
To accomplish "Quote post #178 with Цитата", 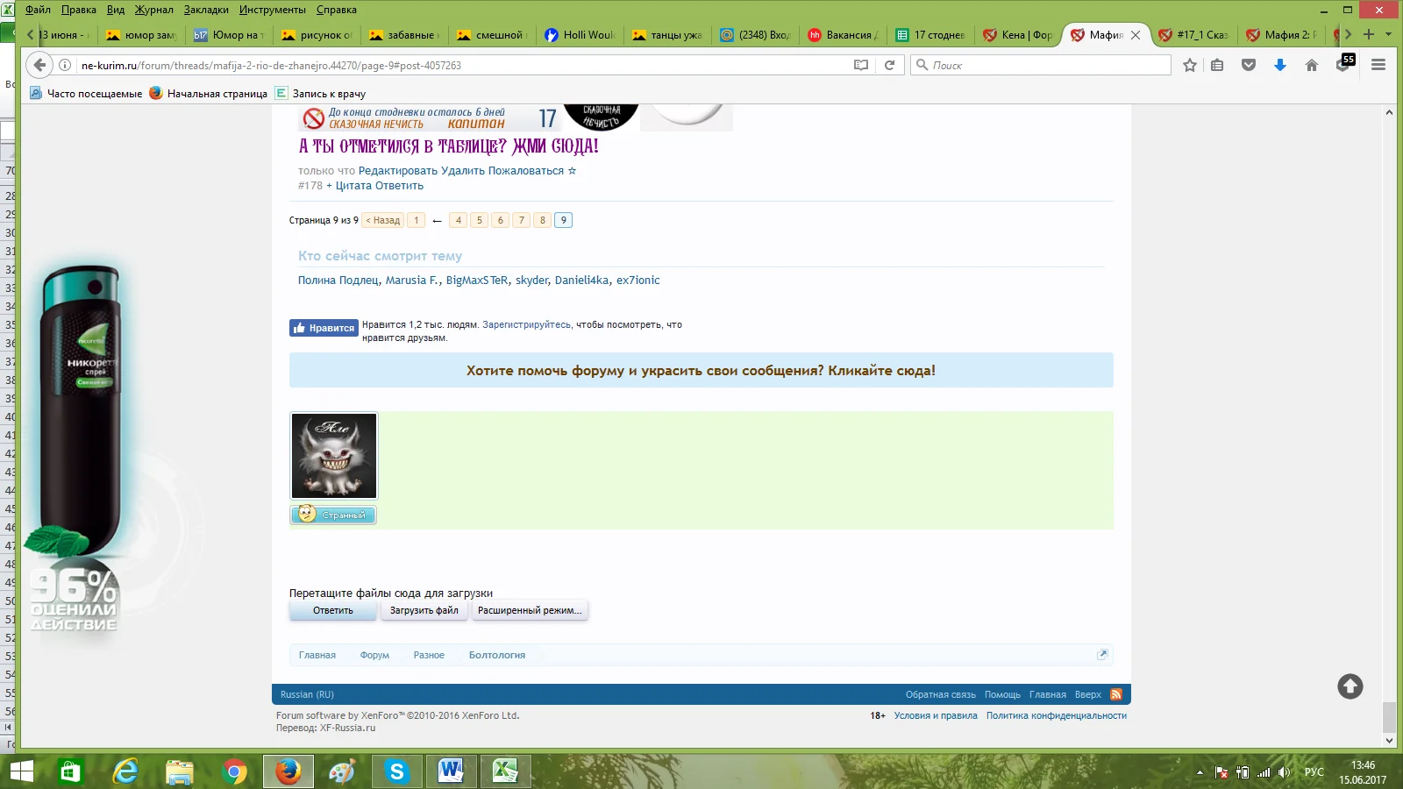I will [x=354, y=186].
